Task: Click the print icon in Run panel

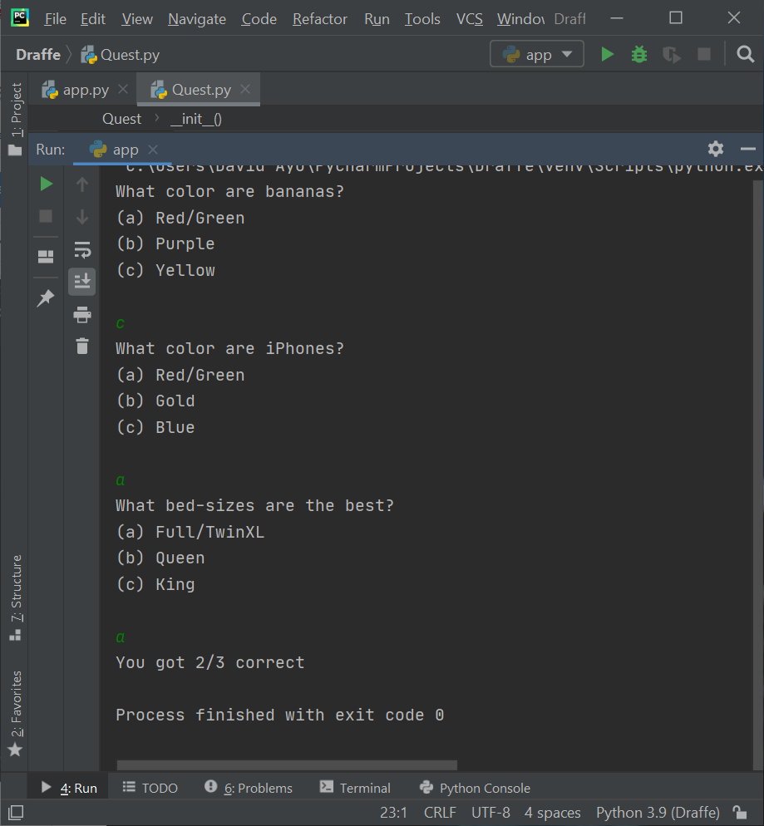Action: click(x=81, y=315)
